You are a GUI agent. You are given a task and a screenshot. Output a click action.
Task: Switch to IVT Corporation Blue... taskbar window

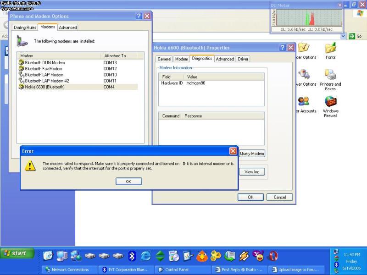[x=127, y=269]
